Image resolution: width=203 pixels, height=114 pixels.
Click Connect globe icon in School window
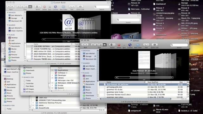pyautogui.click(x=130, y=45)
